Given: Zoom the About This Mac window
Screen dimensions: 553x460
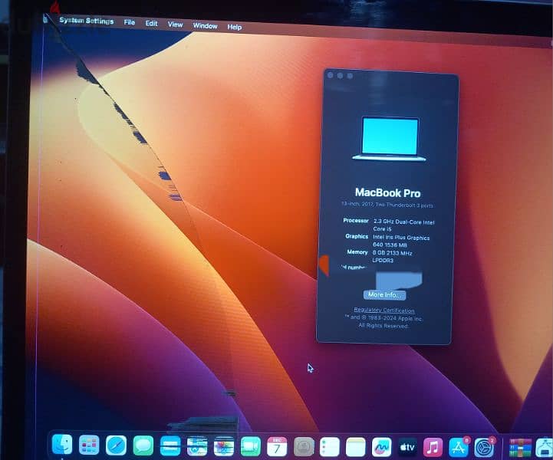Looking at the screenshot, I should (350, 76).
